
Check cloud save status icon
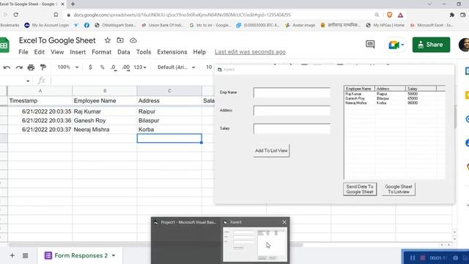coord(133,40)
